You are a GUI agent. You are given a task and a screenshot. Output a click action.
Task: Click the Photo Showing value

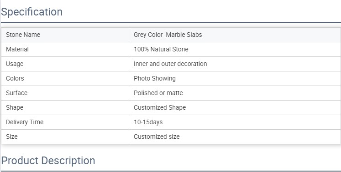(155, 79)
